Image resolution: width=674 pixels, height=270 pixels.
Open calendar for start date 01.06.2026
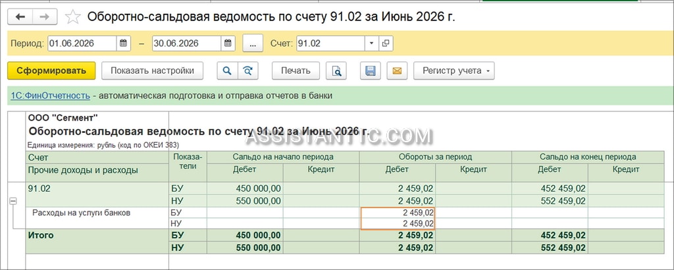click(123, 43)
